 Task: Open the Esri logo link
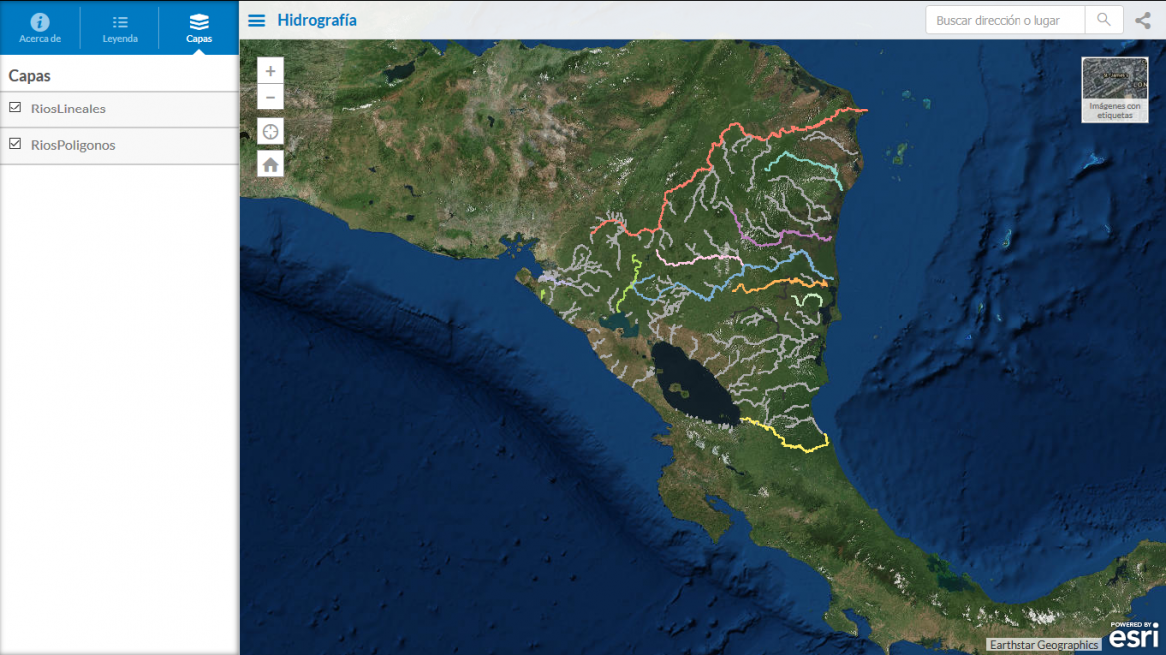coord(1134,636)
